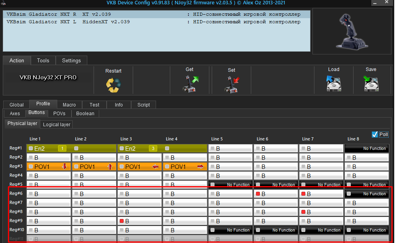The height and width of the screenshot is (243, 395).
Task: Click the joystick device picture
Action: (x=352, y=32)
